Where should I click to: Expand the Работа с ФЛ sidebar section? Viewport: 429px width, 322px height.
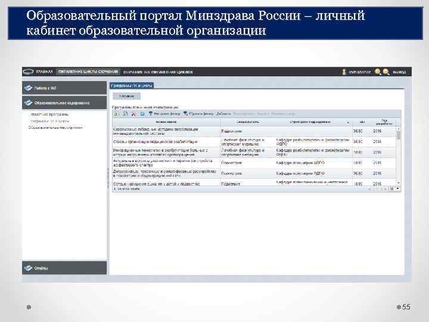click(x=64, y=88)
